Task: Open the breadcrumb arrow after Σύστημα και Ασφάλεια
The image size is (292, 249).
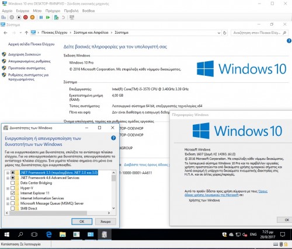Action: click(112, 33)
